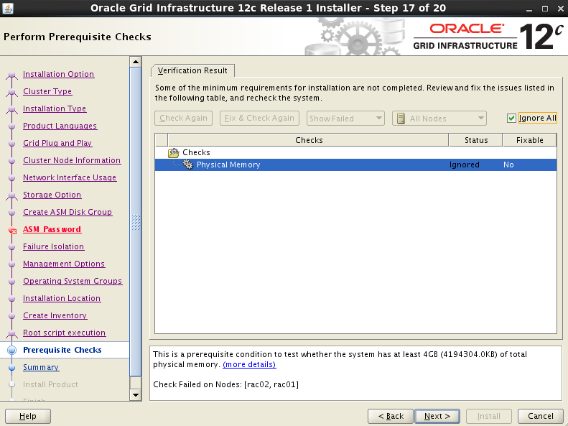Viewport: 568px width, 426px height.
Task: Click step list scroll down arrow
Action: [x=136, y=395]
